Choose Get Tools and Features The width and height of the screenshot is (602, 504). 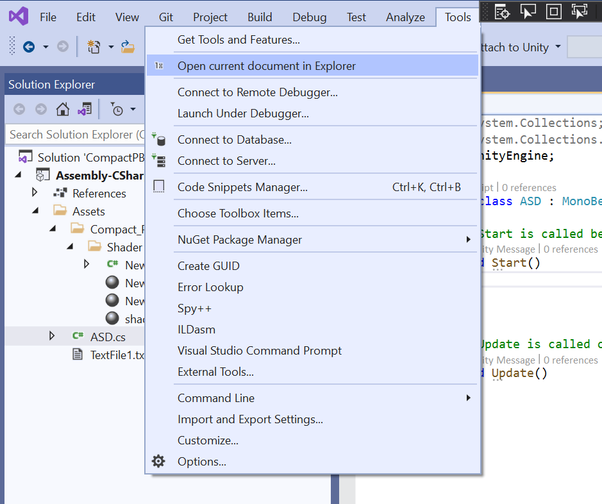click(x=312, y=40)
